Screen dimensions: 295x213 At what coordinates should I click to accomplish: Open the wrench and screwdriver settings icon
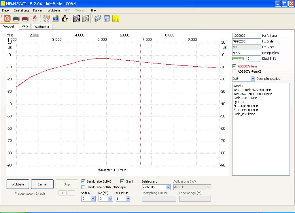click(x=46, y=18)
